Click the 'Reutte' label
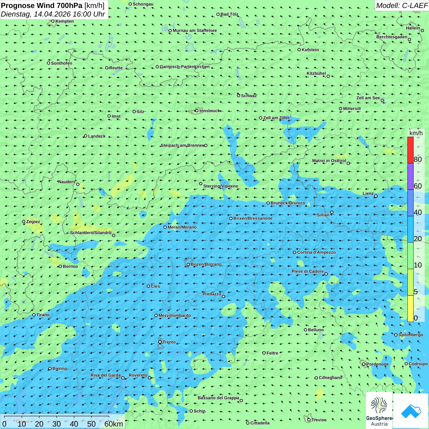The image size is (429, 429). click(116, 68)
